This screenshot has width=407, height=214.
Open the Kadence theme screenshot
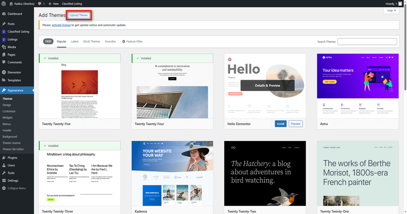[x=172, y=173]
